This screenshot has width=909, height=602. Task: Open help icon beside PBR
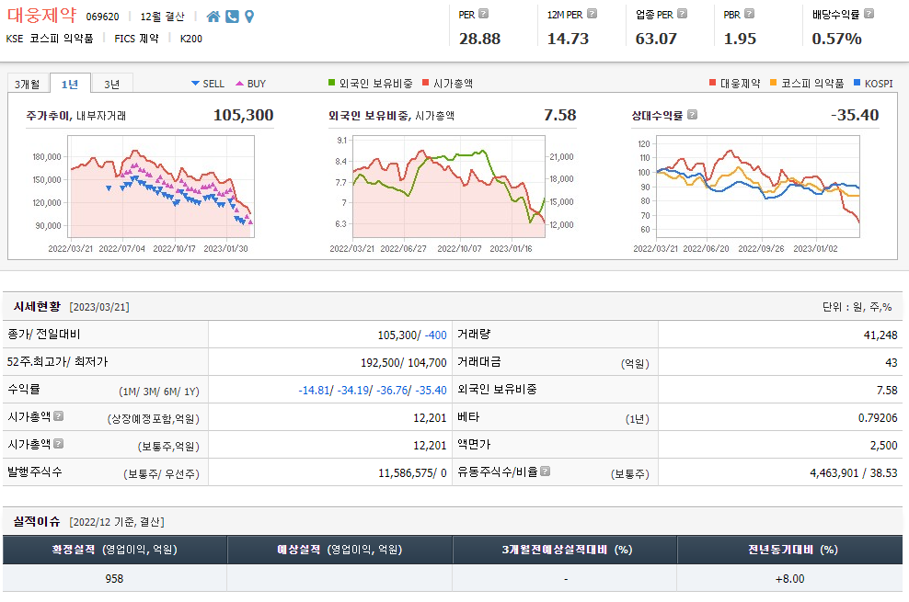[x=750, y=13]
